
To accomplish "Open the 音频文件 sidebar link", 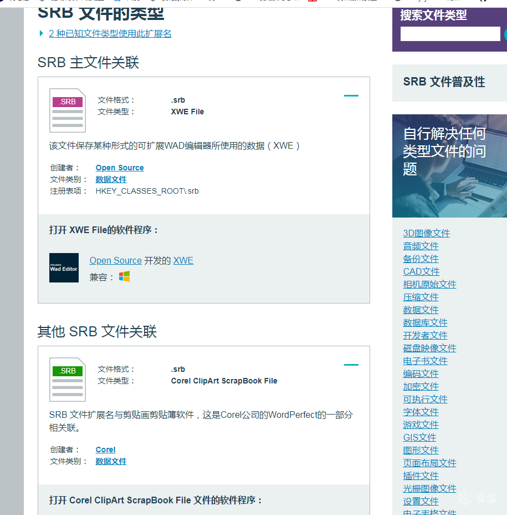I will [x=421, y=246].
